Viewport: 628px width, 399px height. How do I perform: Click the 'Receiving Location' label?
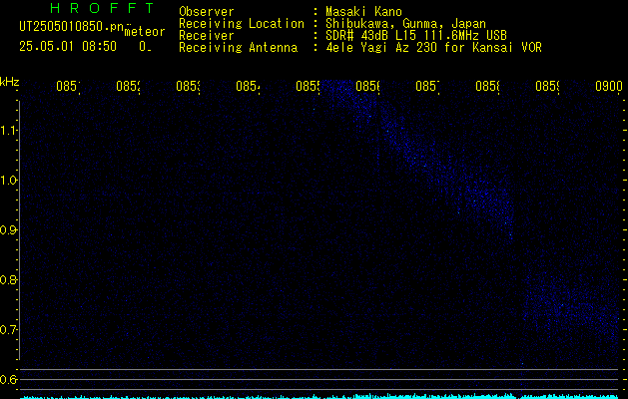coord(242,24)
